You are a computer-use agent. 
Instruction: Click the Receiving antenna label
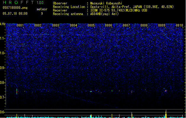(68, 14)
